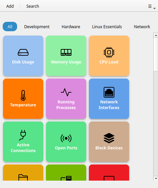This screenshot has height=188, width=158.
Task: Select the All category filter
Action: 10,27
